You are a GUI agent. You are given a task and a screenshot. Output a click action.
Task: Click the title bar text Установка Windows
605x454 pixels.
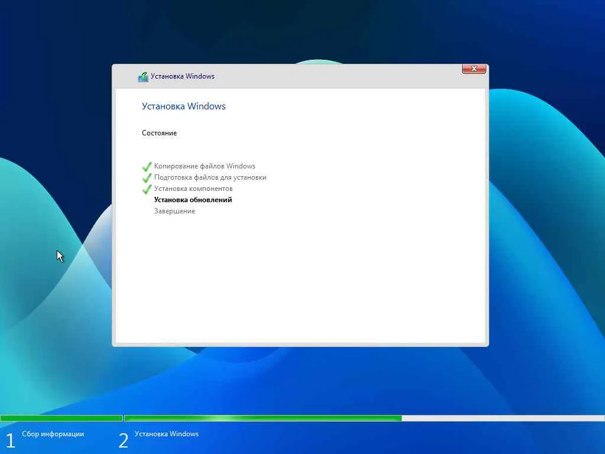[183, 76]
